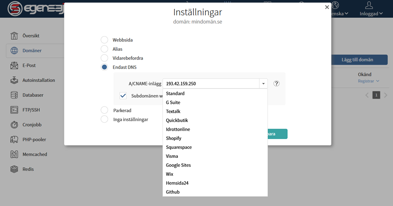Choose Shopify from the list
This screenshot has height=206, width=393.
(215, 138)
